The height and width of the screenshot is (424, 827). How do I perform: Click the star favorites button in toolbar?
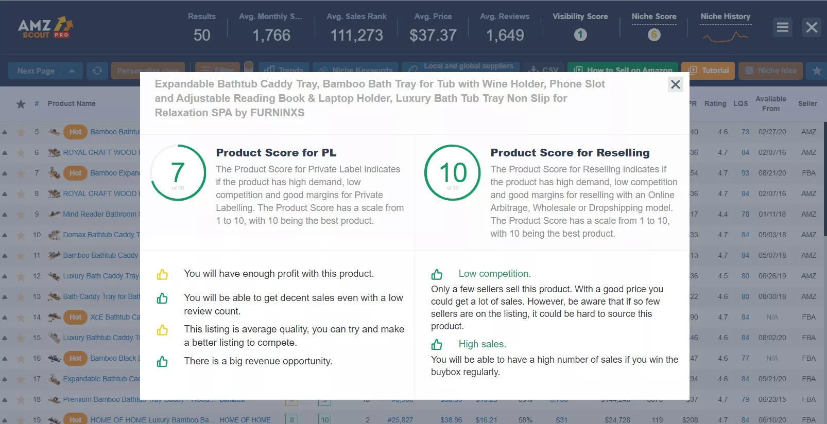tap(816, 70)
